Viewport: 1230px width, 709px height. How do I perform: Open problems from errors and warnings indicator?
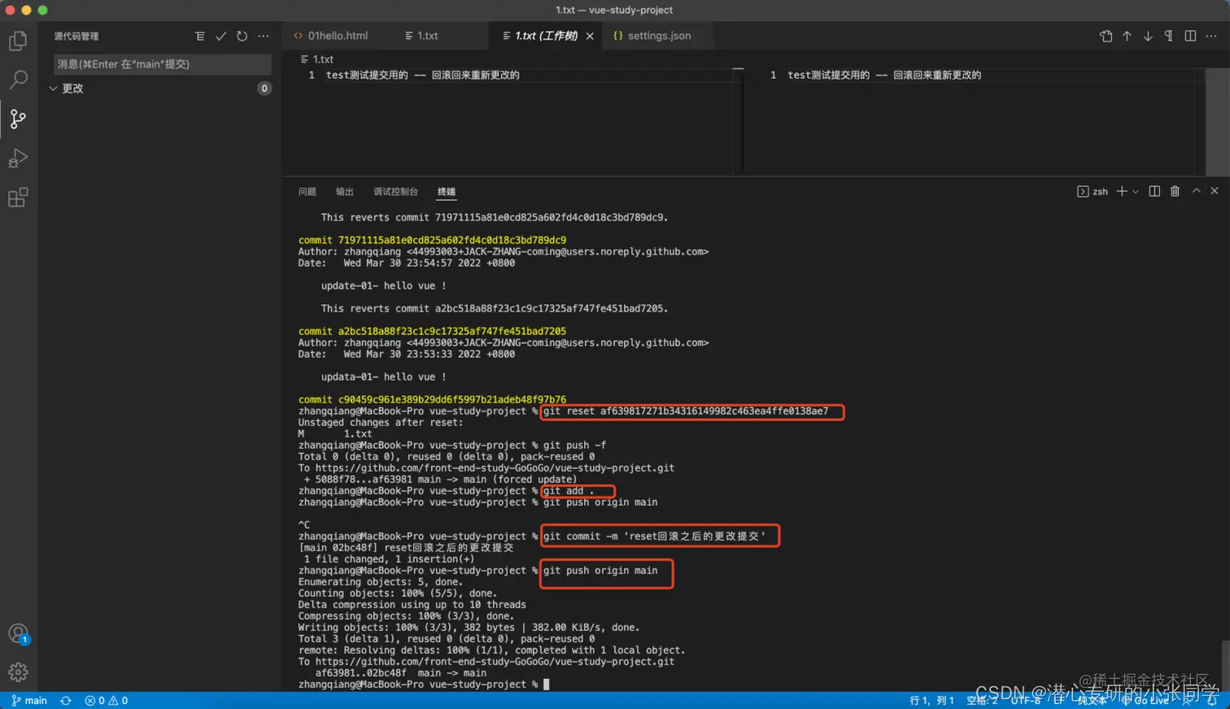(106, 701)
